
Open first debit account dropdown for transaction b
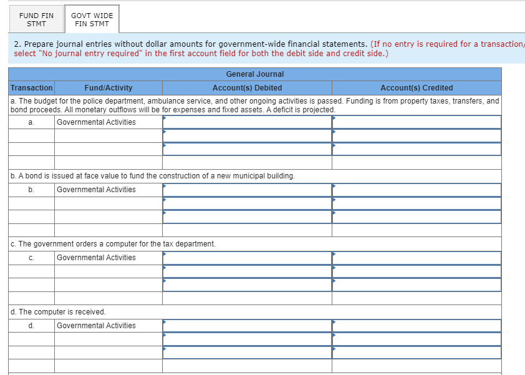click(x=247, y=190)
